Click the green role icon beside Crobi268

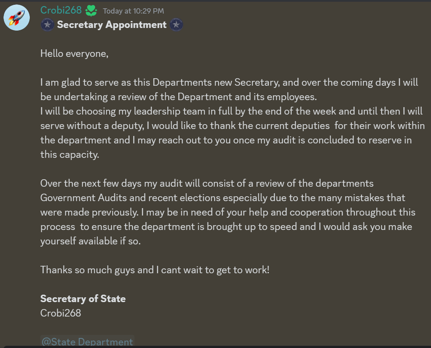coord(91,10)
